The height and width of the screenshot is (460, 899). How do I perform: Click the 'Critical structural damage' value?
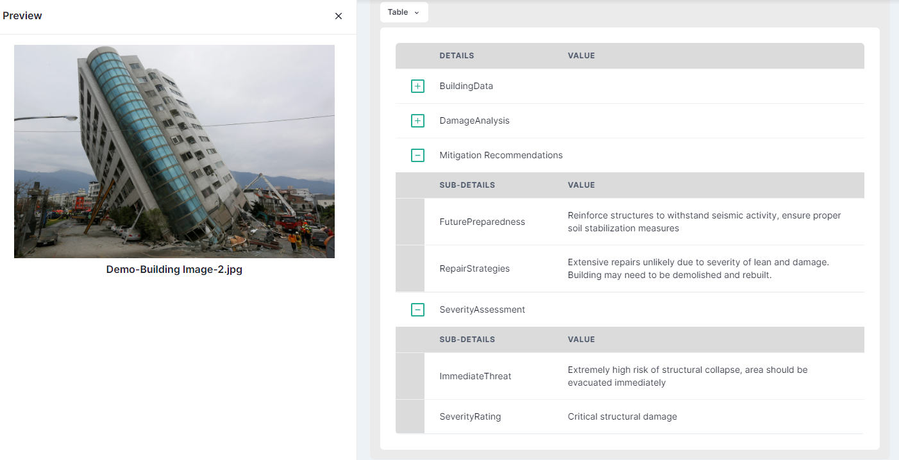click(x=622, y=416)
